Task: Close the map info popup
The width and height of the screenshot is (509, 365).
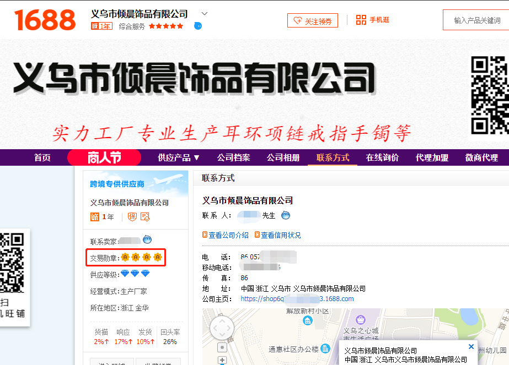Action: point(472,346)
